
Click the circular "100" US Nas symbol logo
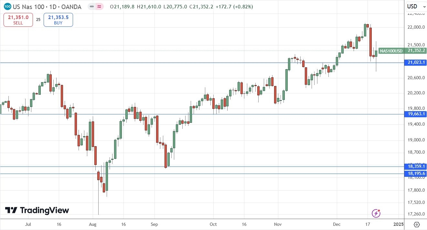pyautogui.click(x=7, y=6)
